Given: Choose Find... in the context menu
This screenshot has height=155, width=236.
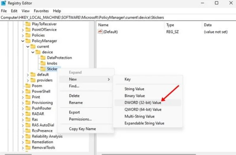Looking at the screenshot, I should click(x=86, y=86).
